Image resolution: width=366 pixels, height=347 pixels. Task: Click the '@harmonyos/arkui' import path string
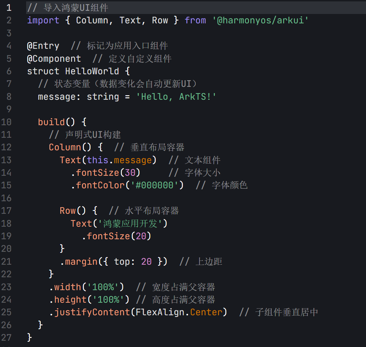pyautogui.click(x=260, y=20)
